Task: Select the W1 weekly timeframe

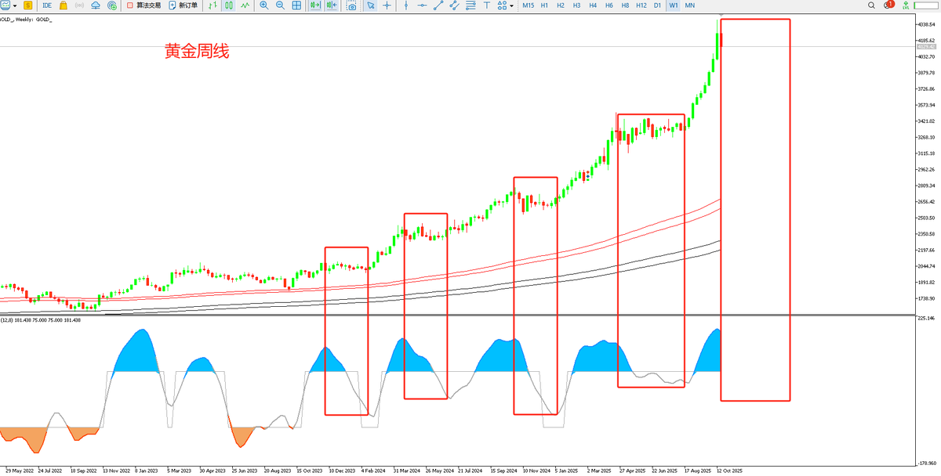Action: 674,5
